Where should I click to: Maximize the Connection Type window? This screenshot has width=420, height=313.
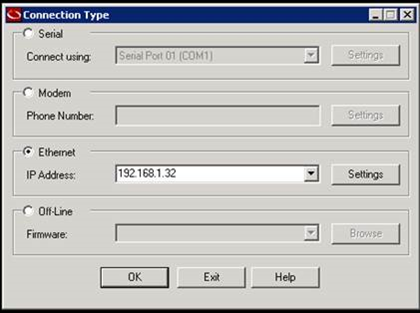point(391,14)
